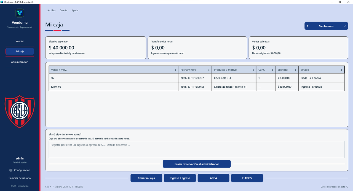Go to the Vender section
This screenshot has height=191, width=353.
coord(20,41)
